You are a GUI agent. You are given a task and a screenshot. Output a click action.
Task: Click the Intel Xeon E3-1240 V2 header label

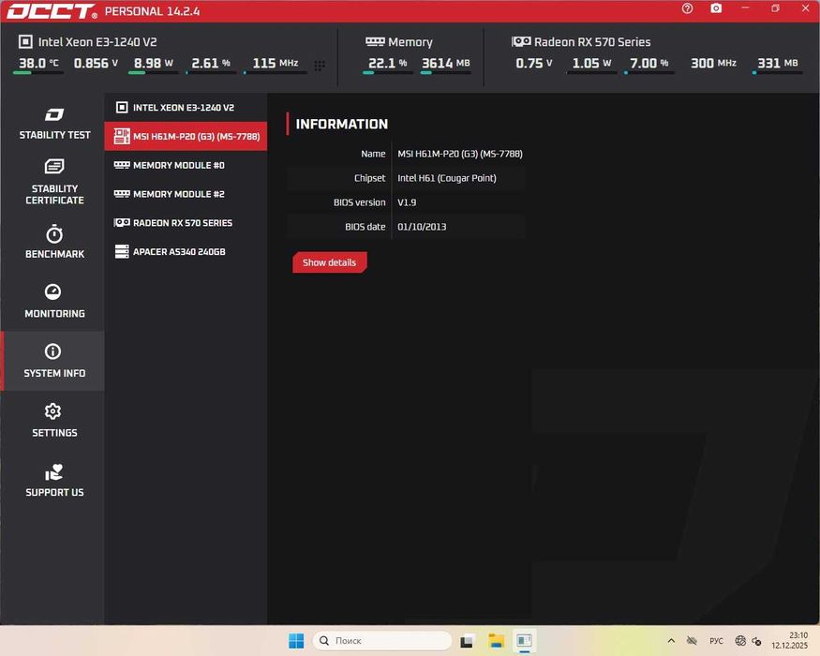(x=97, y=42)
